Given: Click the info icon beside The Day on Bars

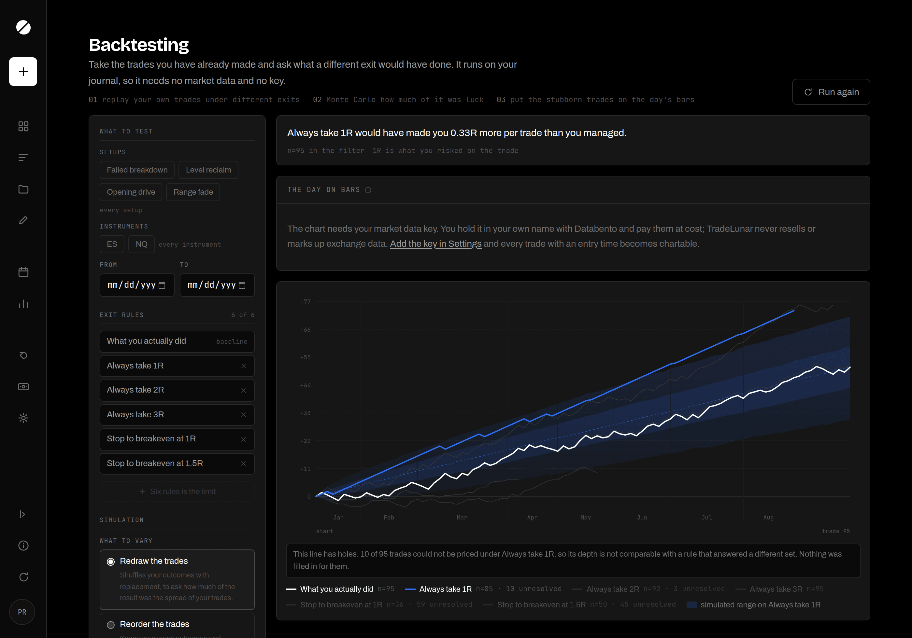Looking at the screenshot, I should (x=368, y=190).
